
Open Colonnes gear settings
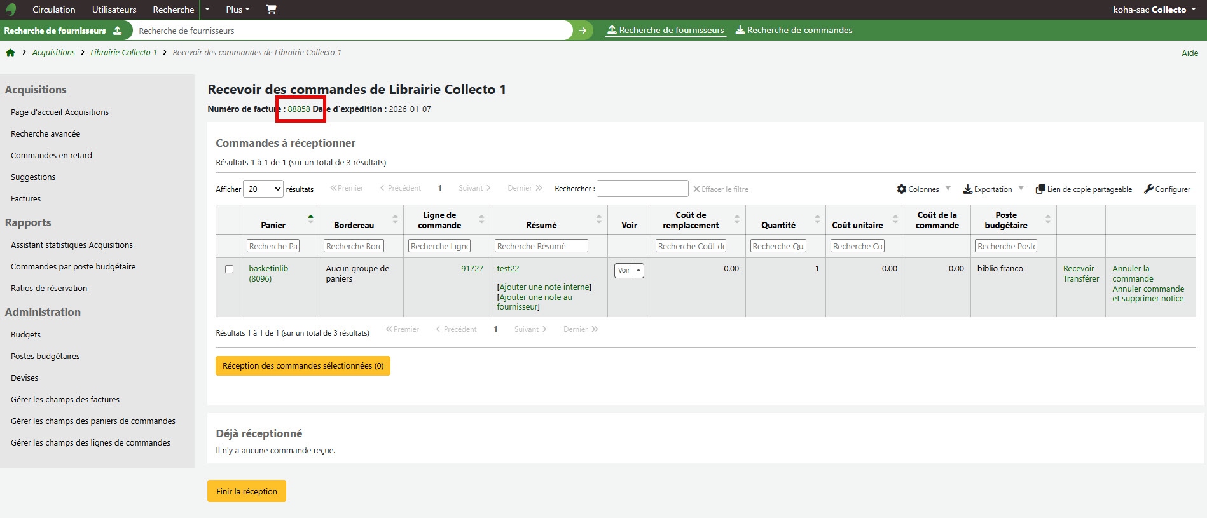point(901,189)
